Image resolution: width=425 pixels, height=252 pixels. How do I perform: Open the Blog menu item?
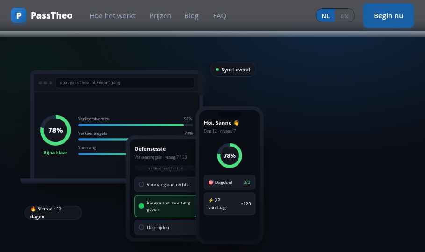coord(191,16)
